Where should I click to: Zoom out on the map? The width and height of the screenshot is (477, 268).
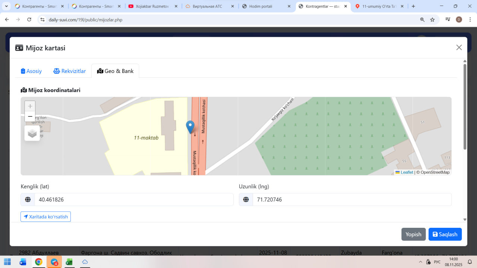[x=30, y=117]
